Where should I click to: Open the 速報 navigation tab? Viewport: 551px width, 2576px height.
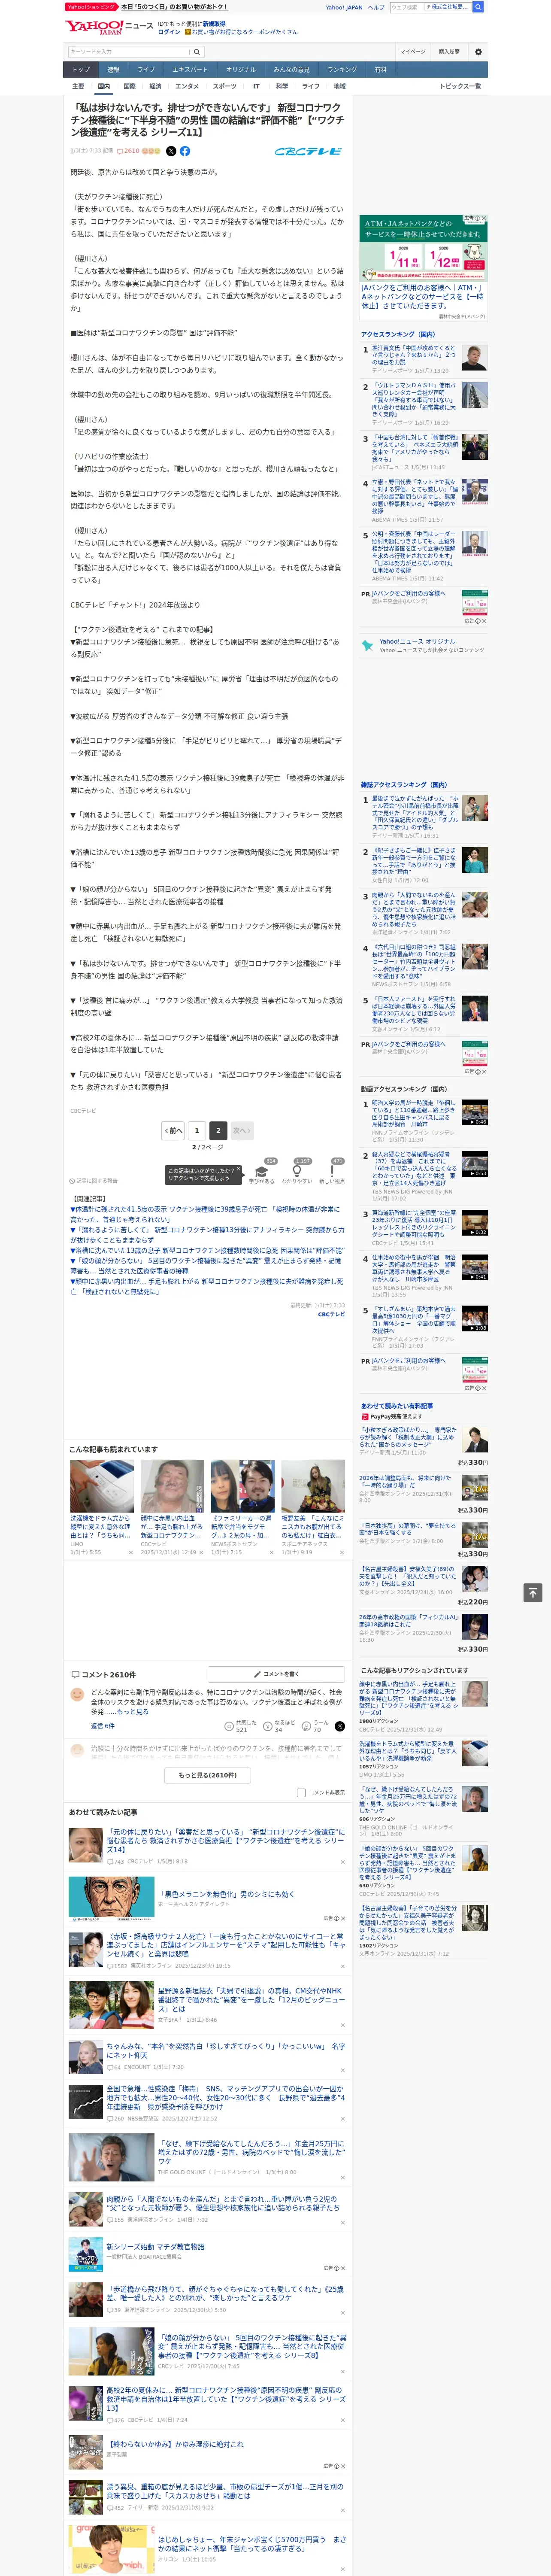tap(113, 70)
